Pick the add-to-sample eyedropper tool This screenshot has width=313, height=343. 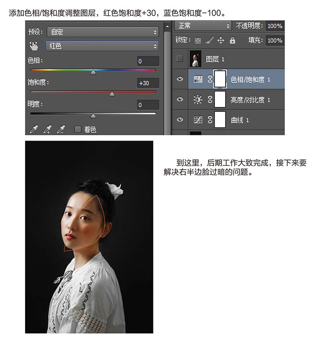pos(48,129)
